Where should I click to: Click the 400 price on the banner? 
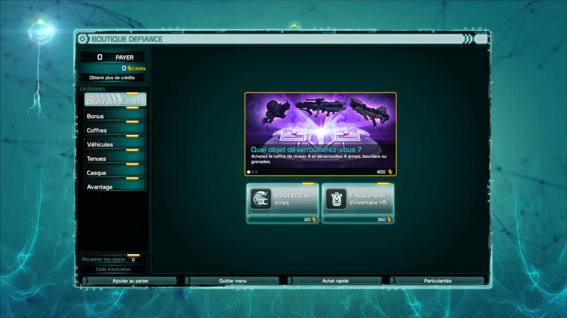[381, 172]
